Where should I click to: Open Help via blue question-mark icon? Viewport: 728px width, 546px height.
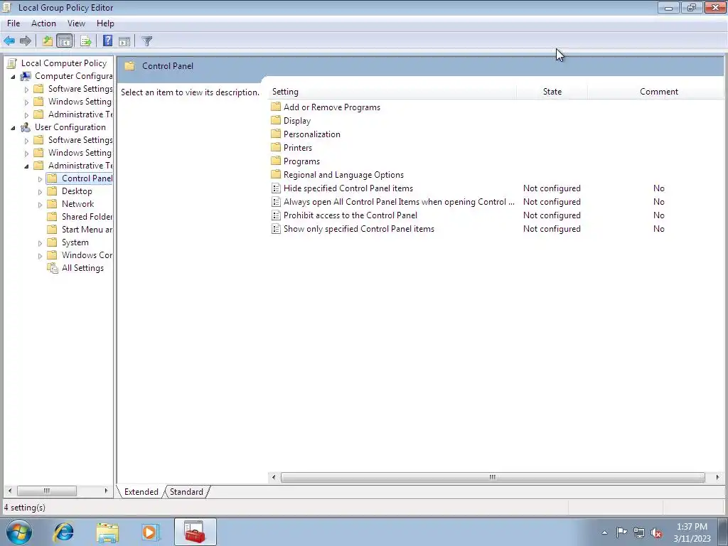tap(108, 41)
